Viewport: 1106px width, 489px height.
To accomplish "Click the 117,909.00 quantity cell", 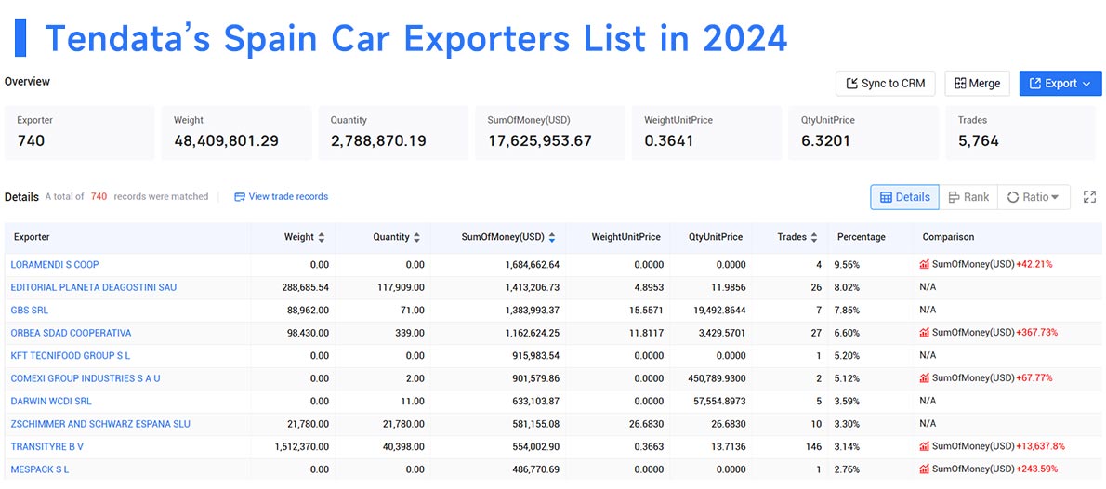I will pos(399,287).
